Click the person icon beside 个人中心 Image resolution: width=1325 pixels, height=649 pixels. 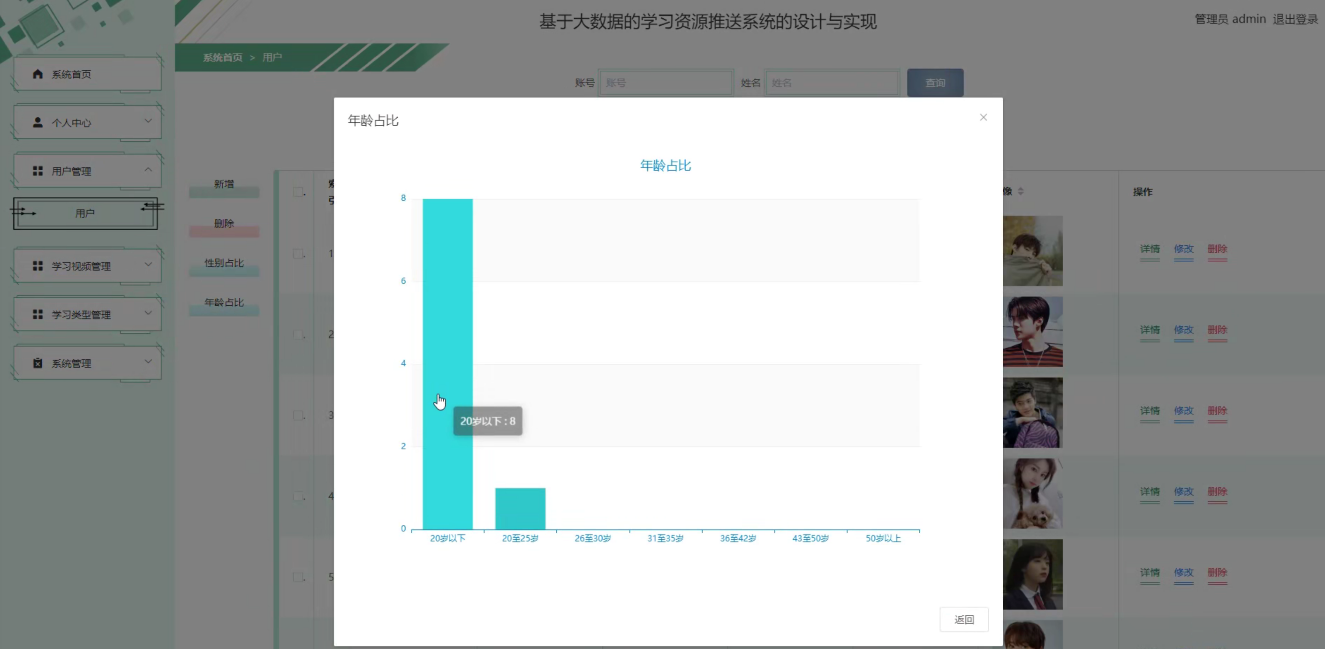coord(38,122)
